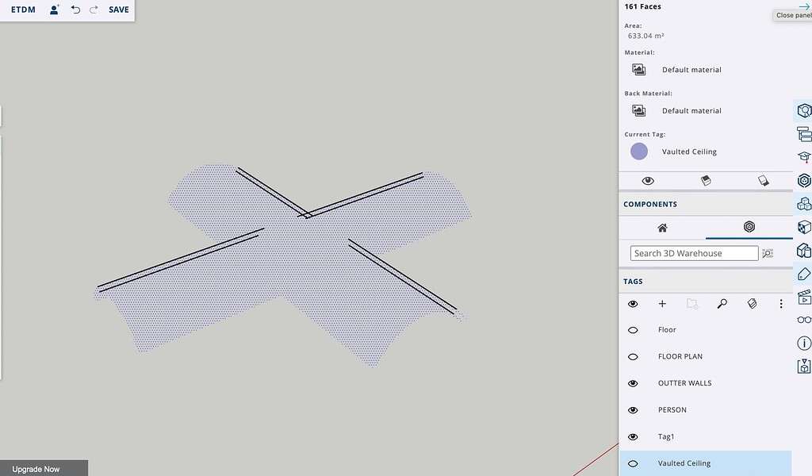The height and width of the screenshot is (476, 812).
Task: Switch to the home tab in Components
Action: click(662, 228)
